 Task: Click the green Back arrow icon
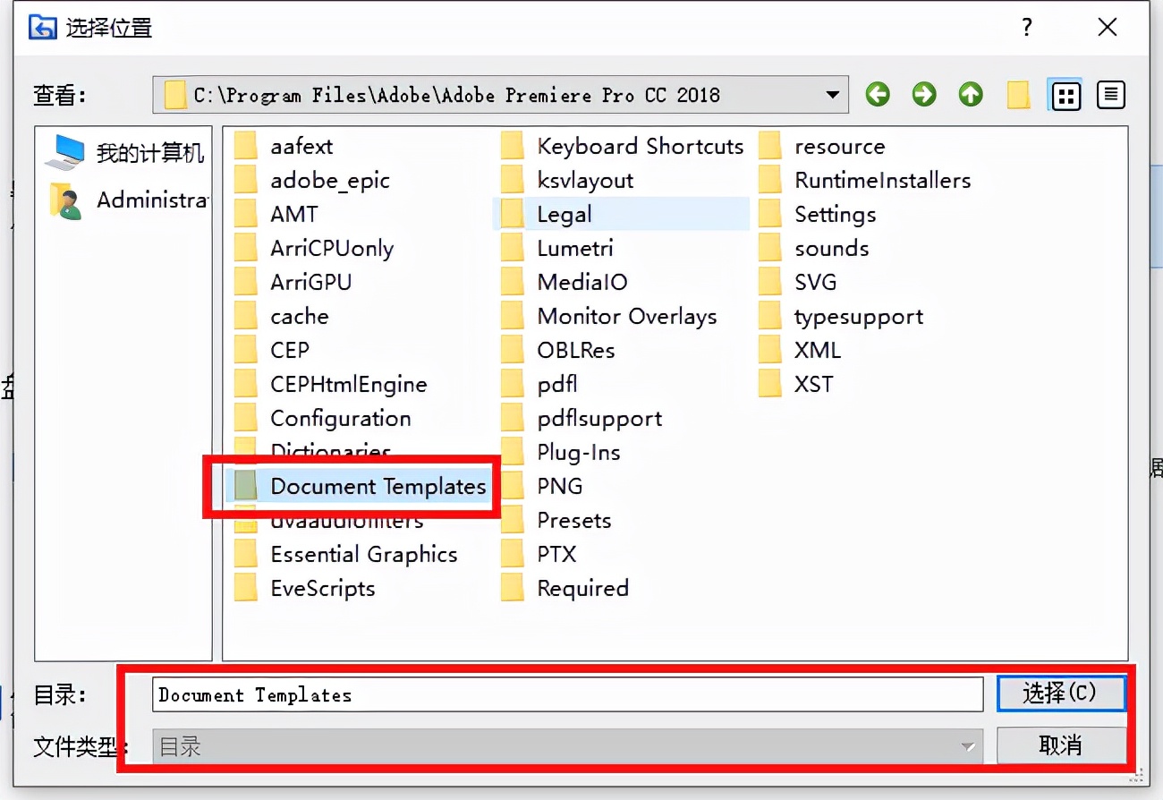878,94
